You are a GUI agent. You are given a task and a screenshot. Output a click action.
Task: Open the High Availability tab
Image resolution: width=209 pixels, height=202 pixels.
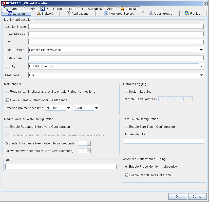[x=91, y=8]
